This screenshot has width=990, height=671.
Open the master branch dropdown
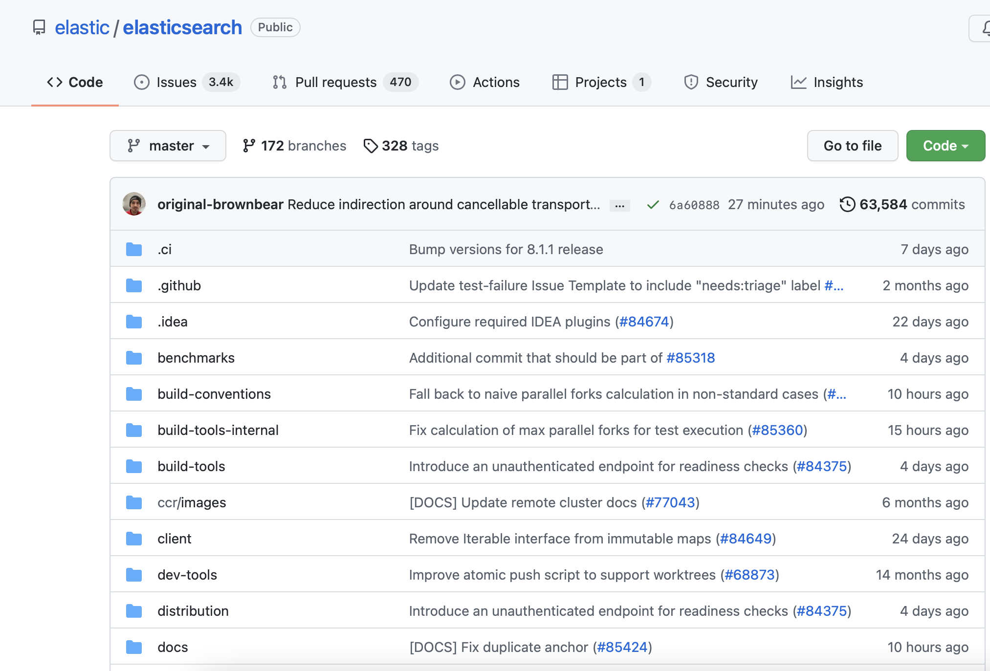tap(168, 146)
